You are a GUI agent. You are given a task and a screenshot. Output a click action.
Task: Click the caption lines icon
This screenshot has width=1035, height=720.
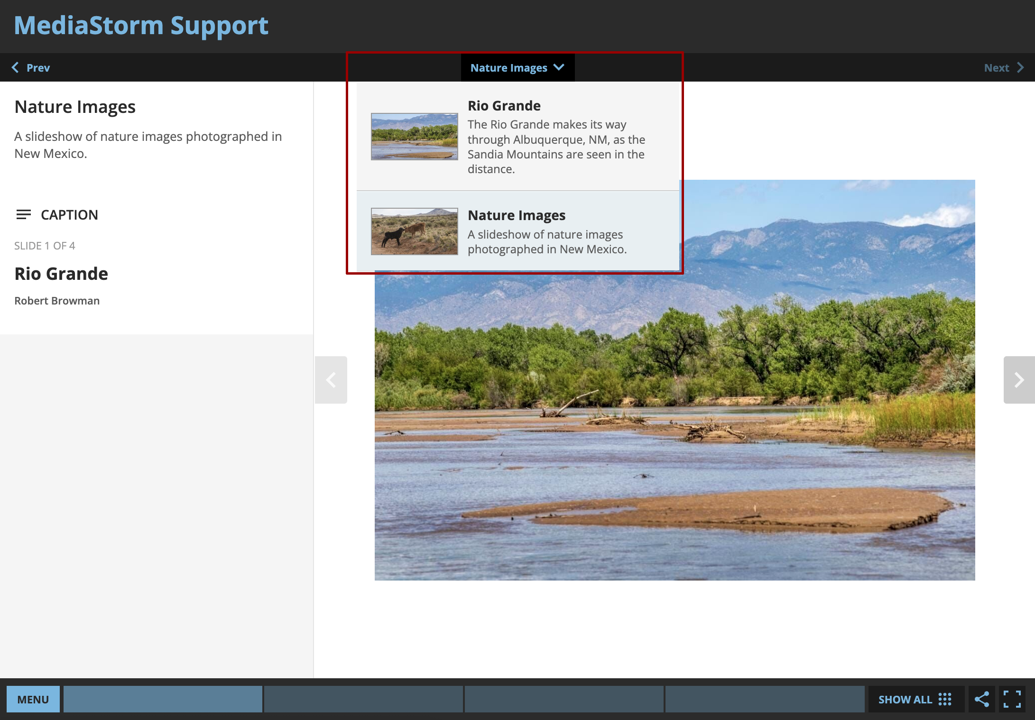23,214
